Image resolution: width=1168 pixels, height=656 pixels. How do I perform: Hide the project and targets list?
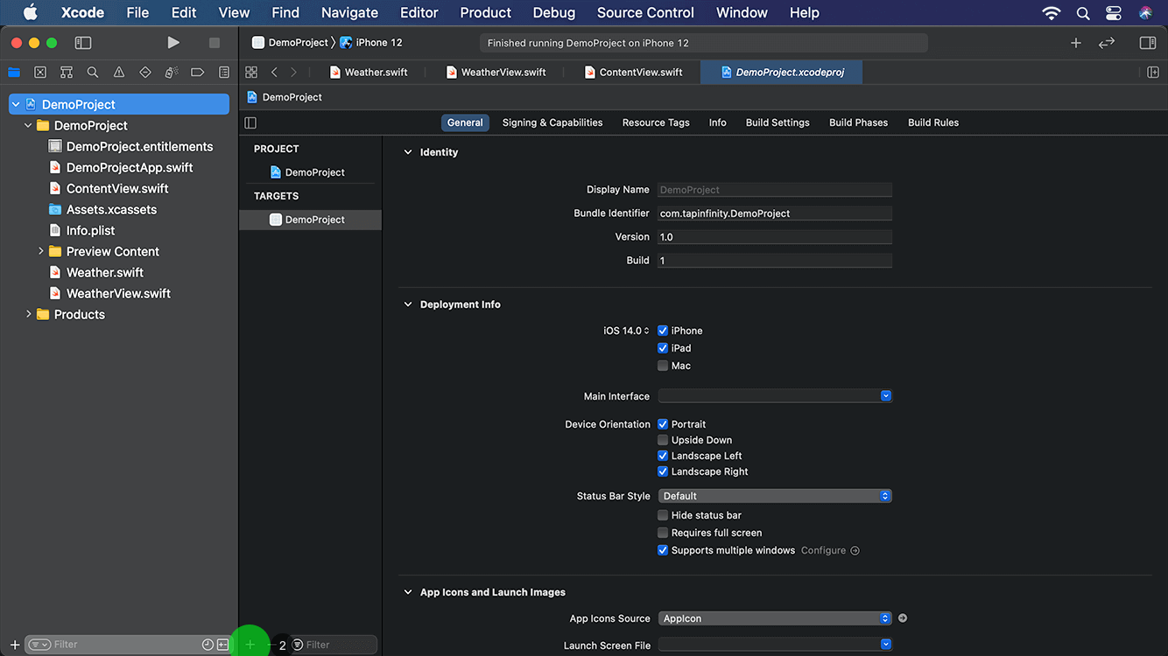250,122
